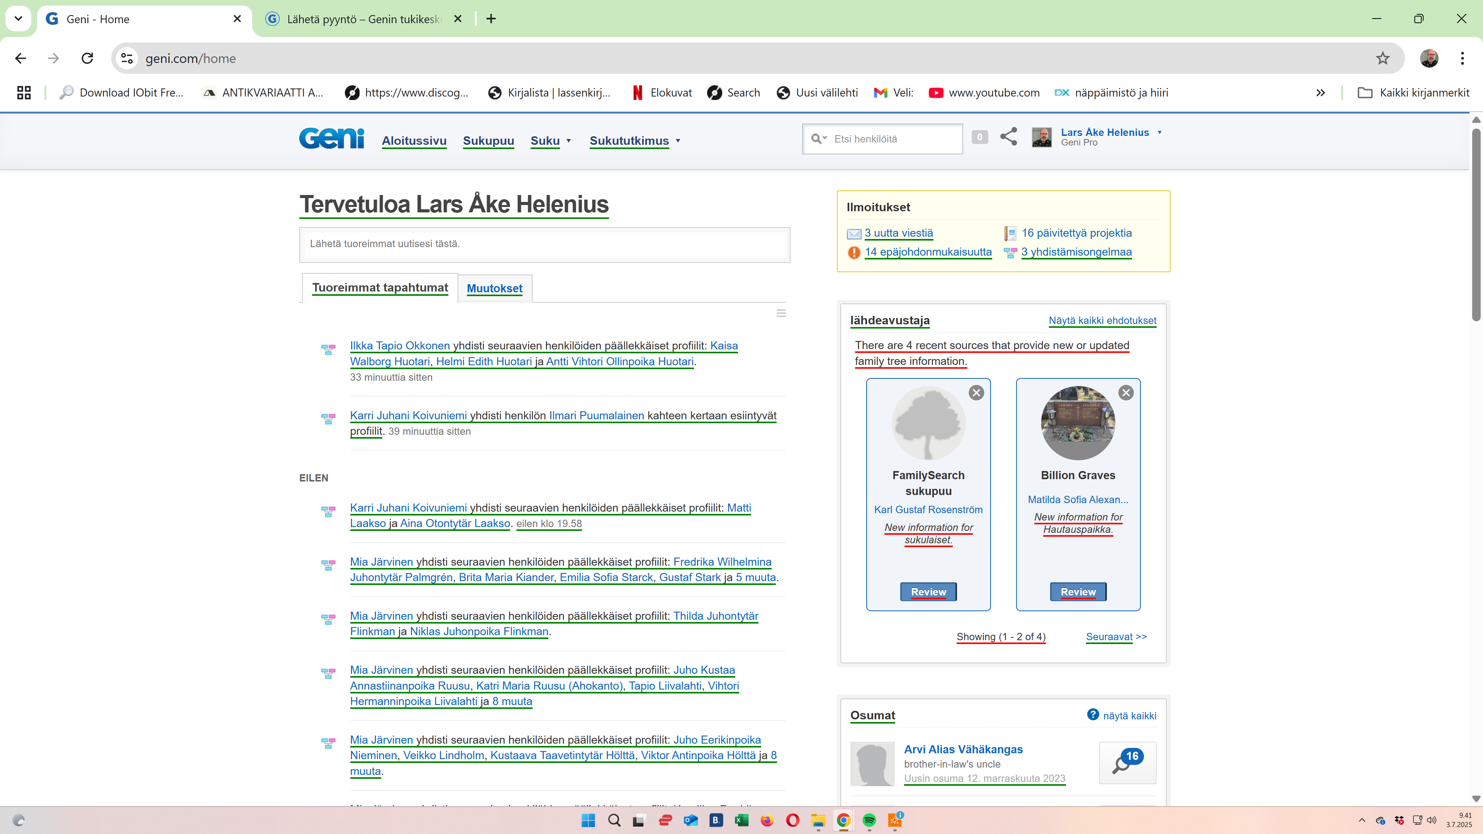Dismiss the FamilySearch sukupuu suggestion card
The image size is (1483, 834).
976,393
